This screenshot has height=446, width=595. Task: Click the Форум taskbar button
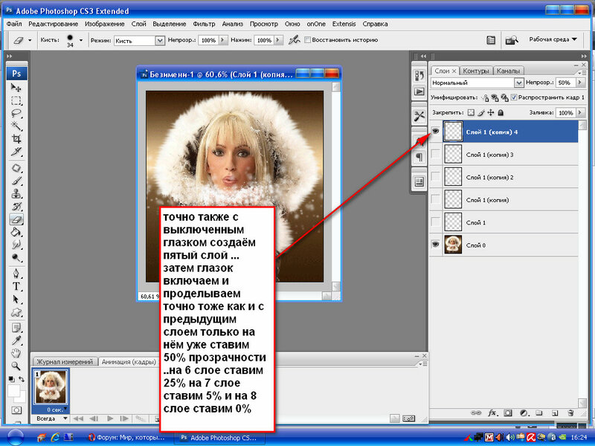pyautogui.click(x=126, y=438)
